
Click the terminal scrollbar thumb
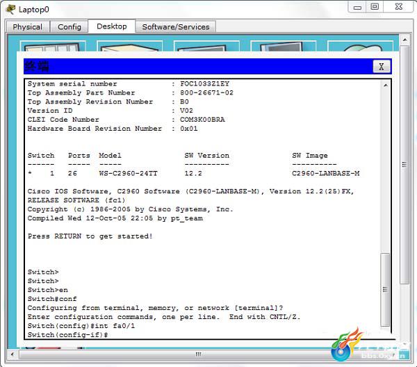pyautogui.click(x=385, y=290)
